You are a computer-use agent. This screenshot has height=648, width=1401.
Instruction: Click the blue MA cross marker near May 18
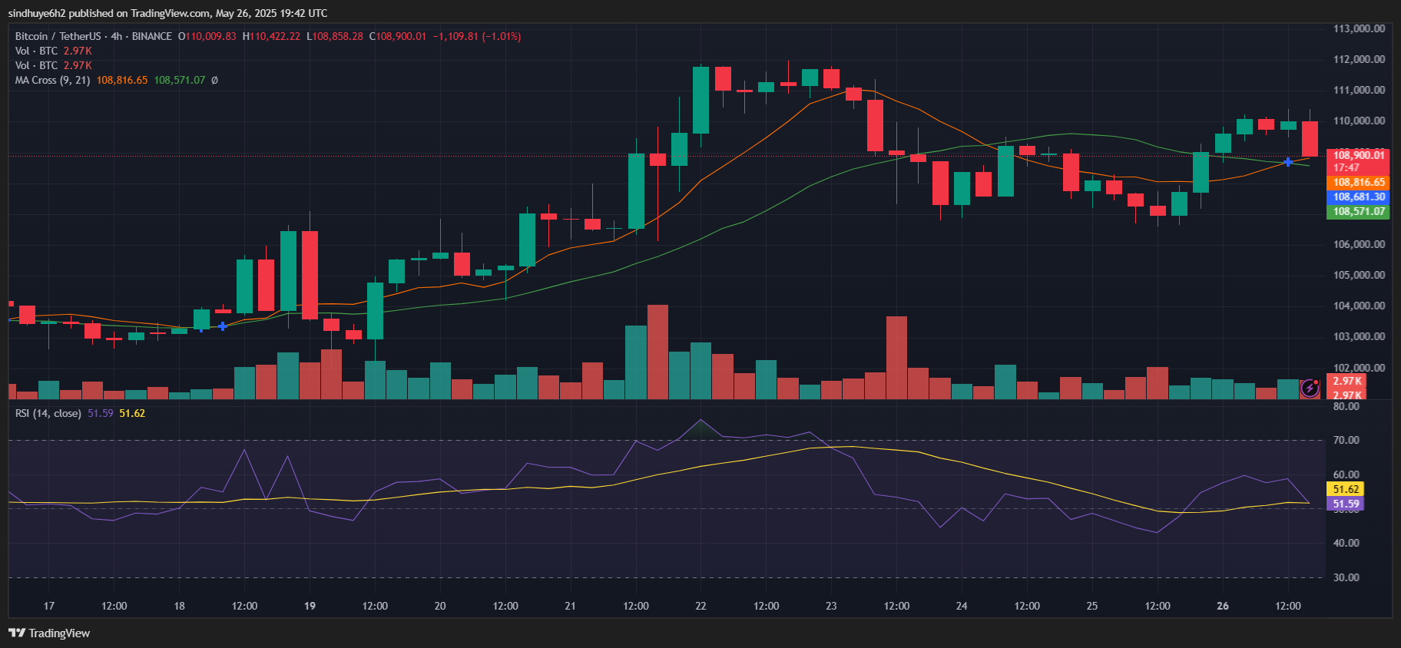point(223,326)
